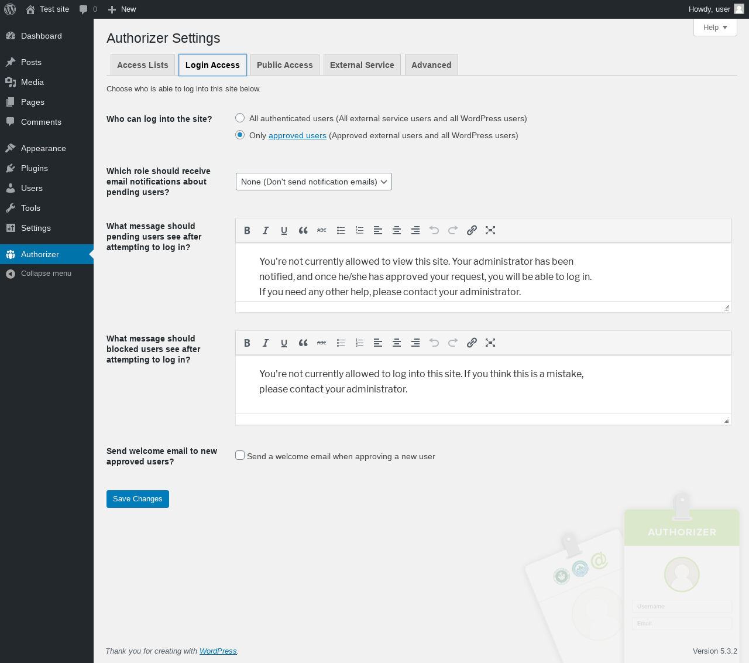Viewport: 749px width, 663px height.
Task: Click Redo in blocked users message editor
Action: [x=453, y=343]
